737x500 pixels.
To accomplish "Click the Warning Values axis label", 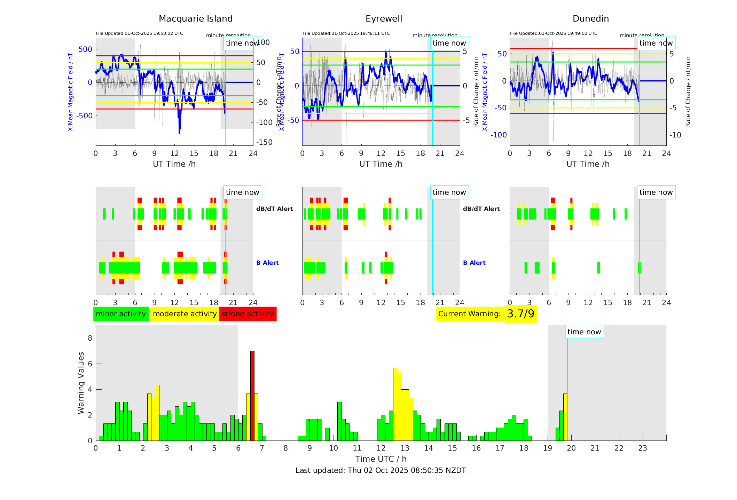I will (x=81, y=383).
